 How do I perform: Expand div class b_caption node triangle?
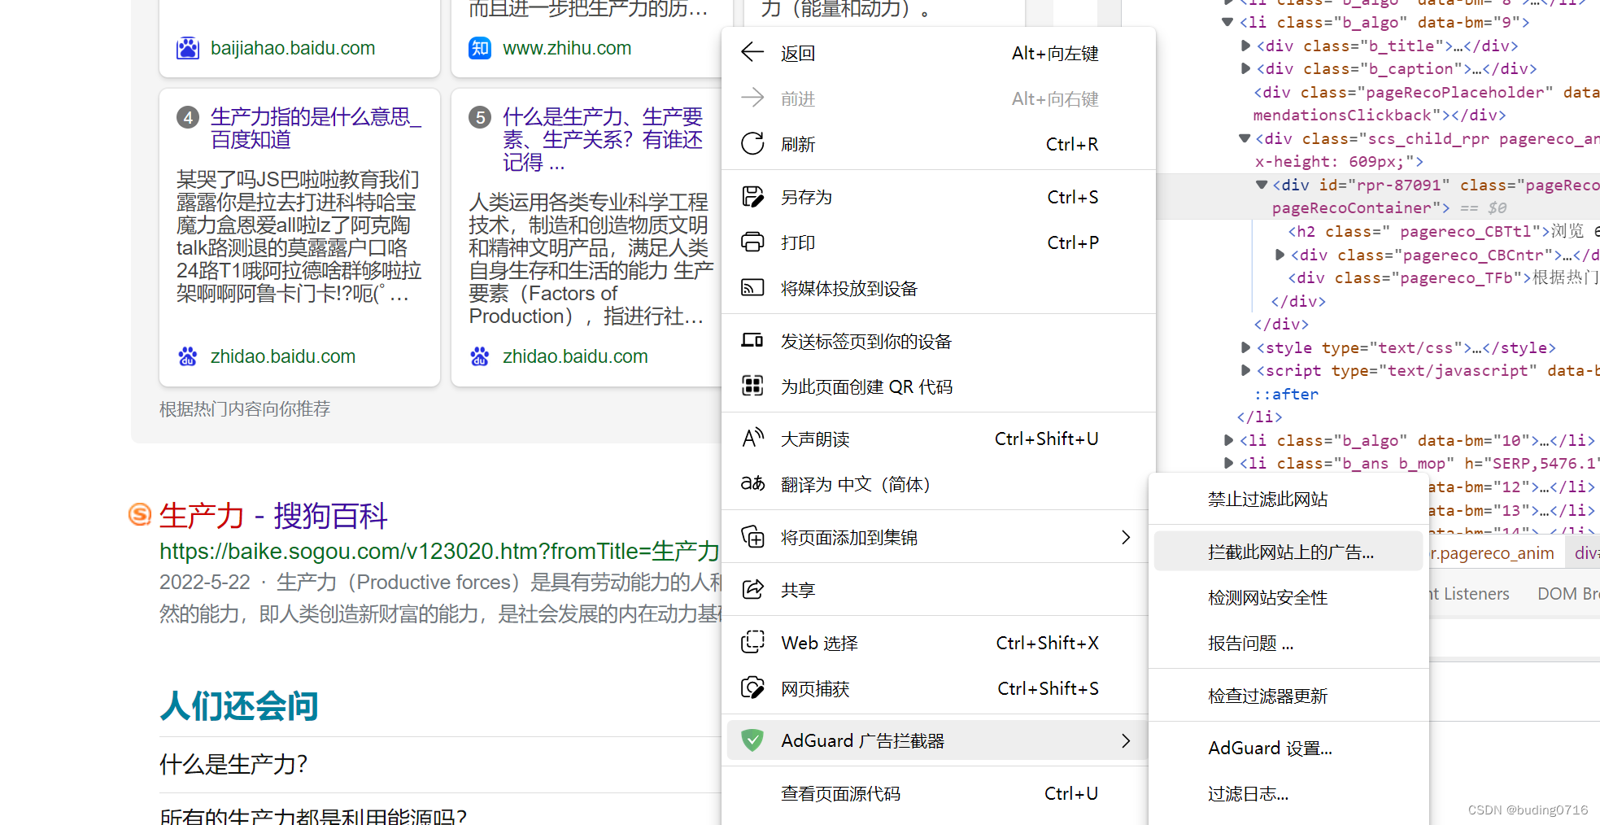[1245, 68]
